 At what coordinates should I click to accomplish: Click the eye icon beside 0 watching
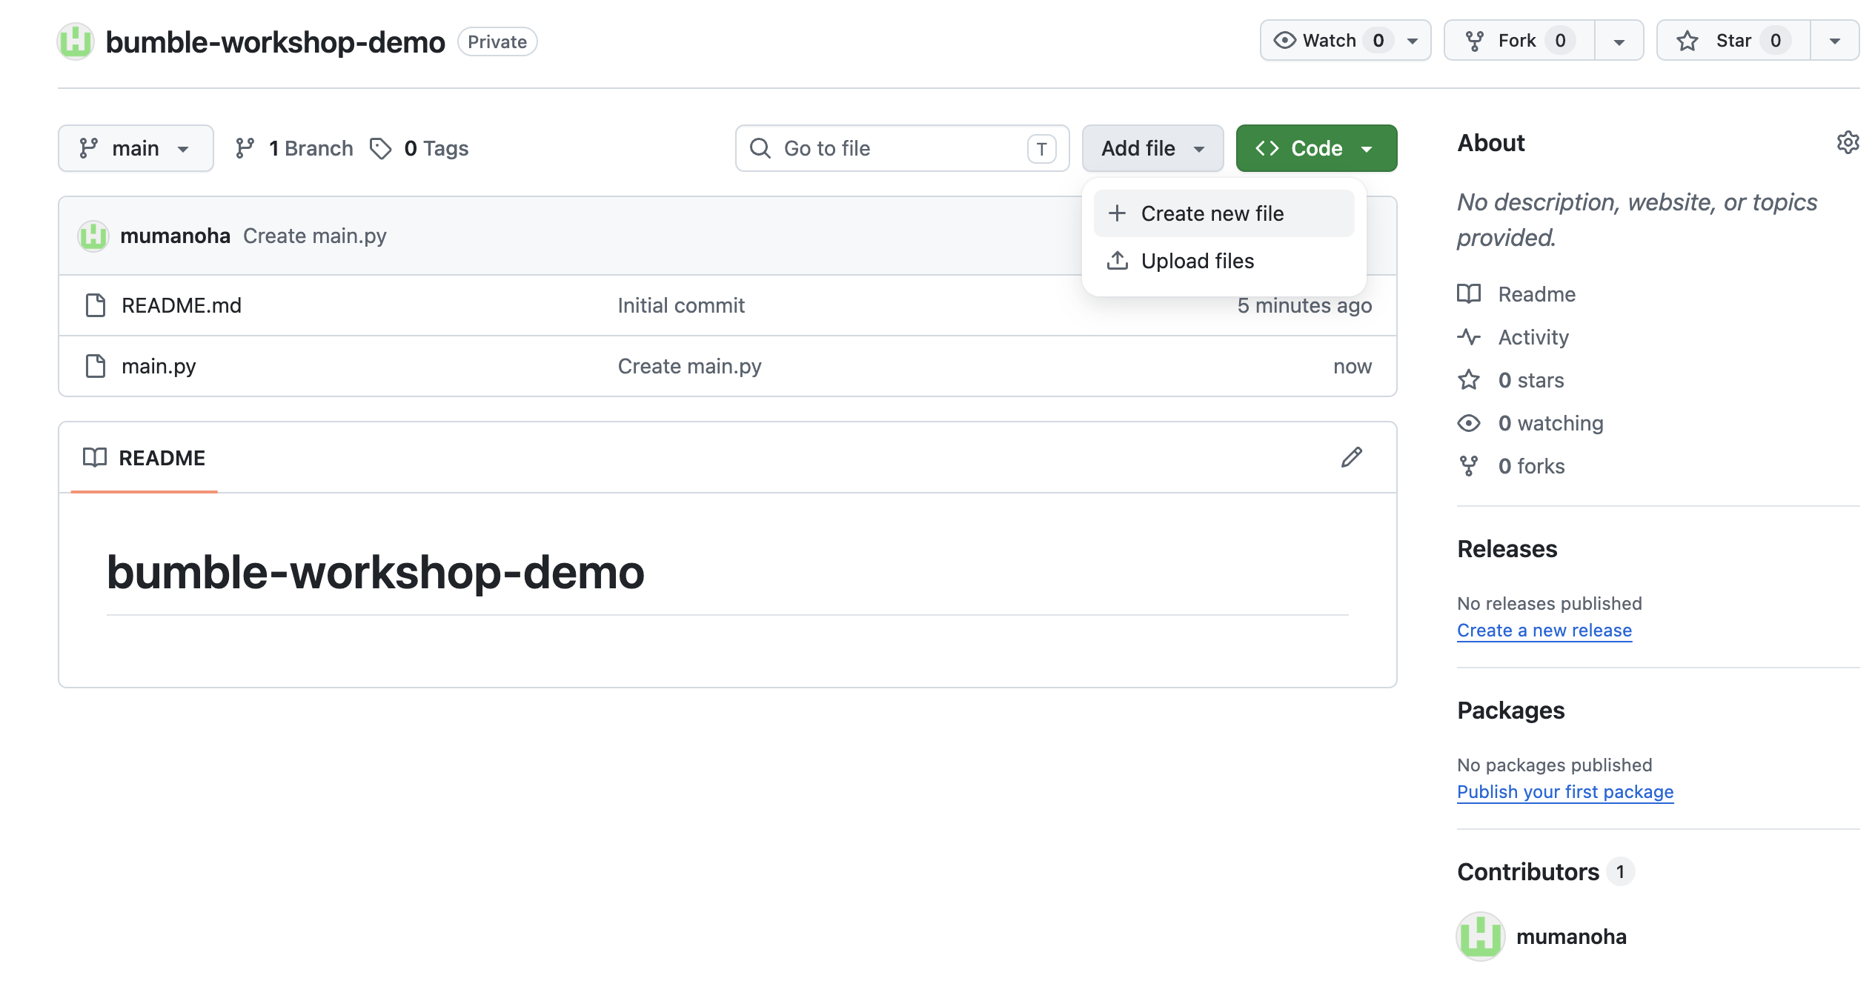(1469, 423)
